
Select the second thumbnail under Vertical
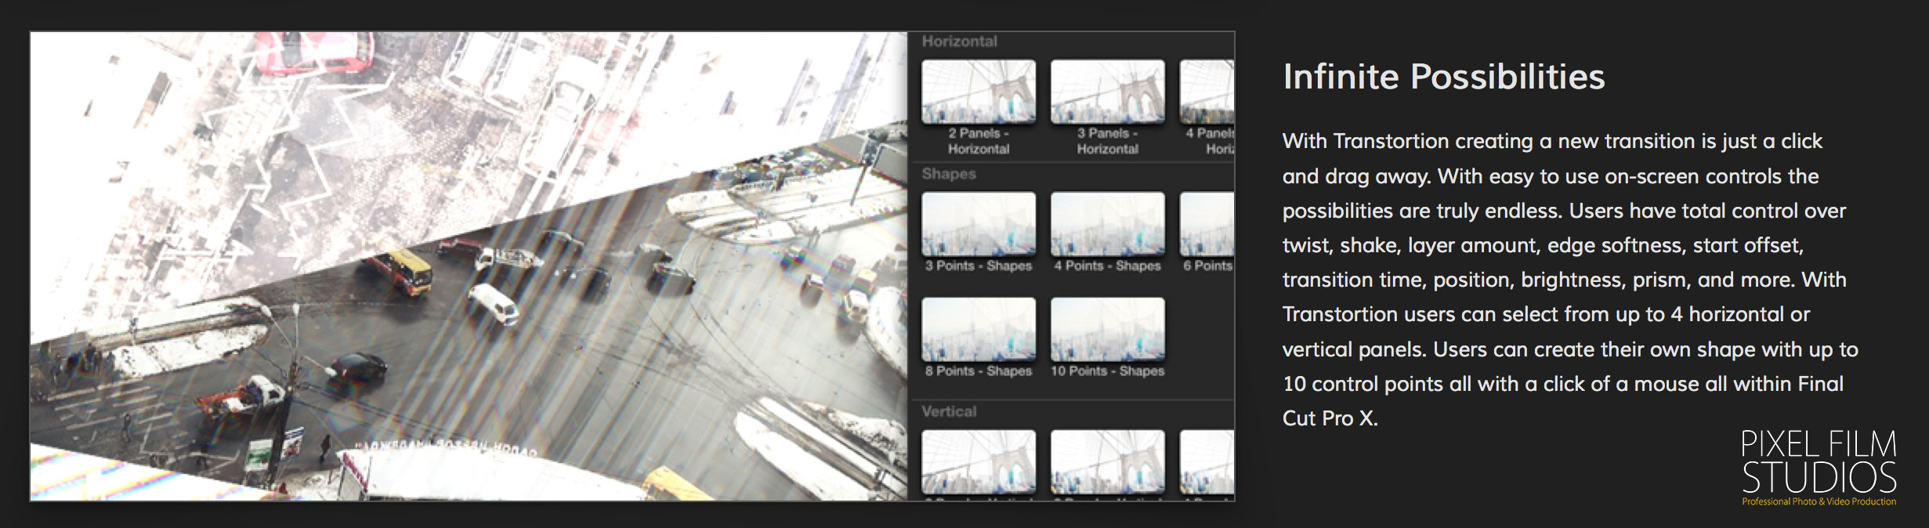1107,461
